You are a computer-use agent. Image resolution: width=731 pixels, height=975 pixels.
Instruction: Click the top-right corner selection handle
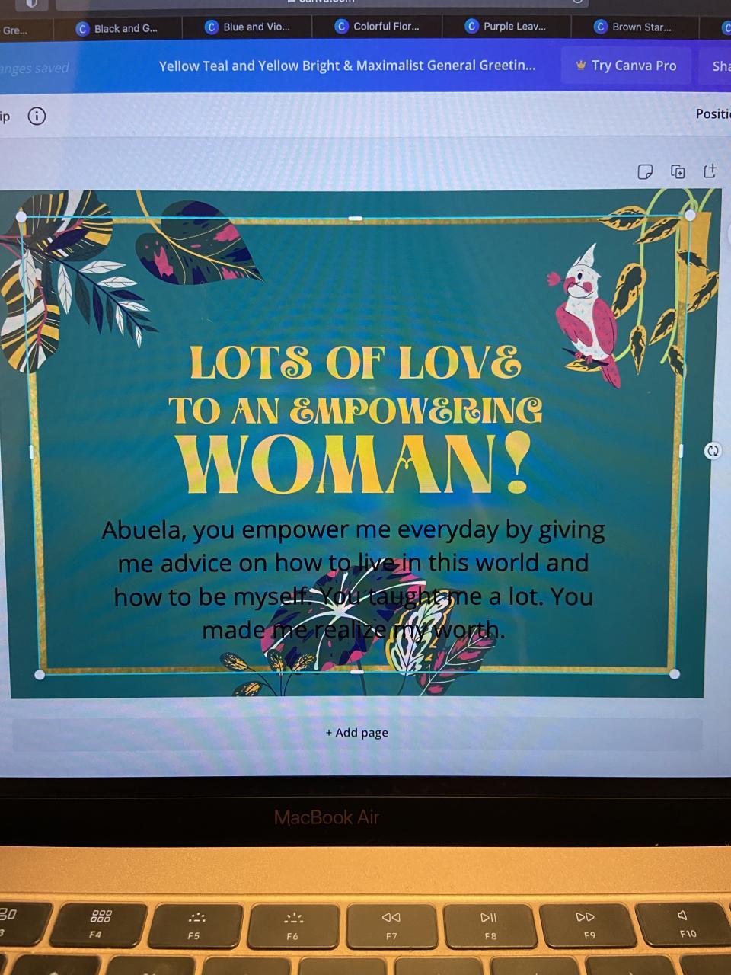tap(690, 216)
